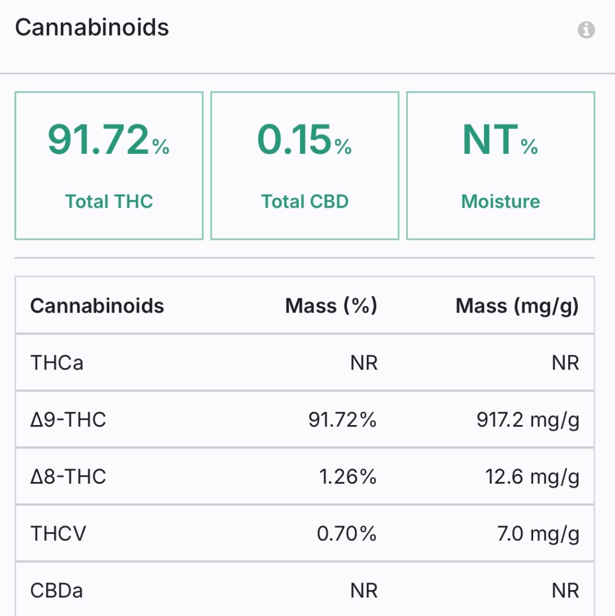Click the Cannabinoids column header
Screen dimensions: 615x616
pyautogui.click(x=97, y=306)
